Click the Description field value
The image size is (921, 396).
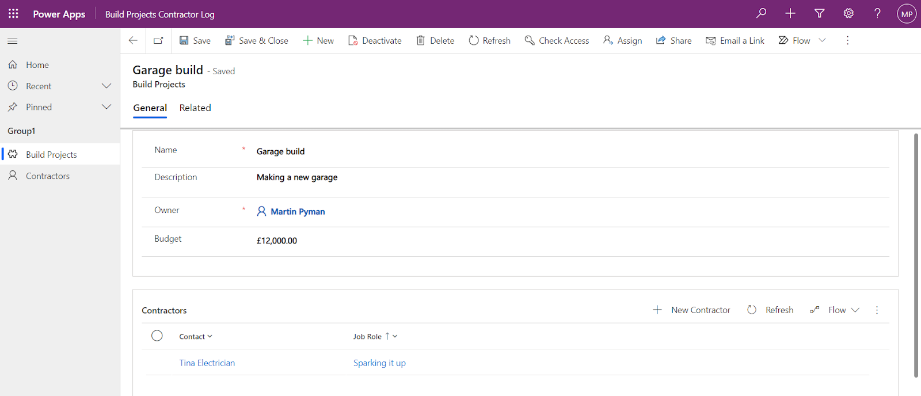[x=572, y=177]
